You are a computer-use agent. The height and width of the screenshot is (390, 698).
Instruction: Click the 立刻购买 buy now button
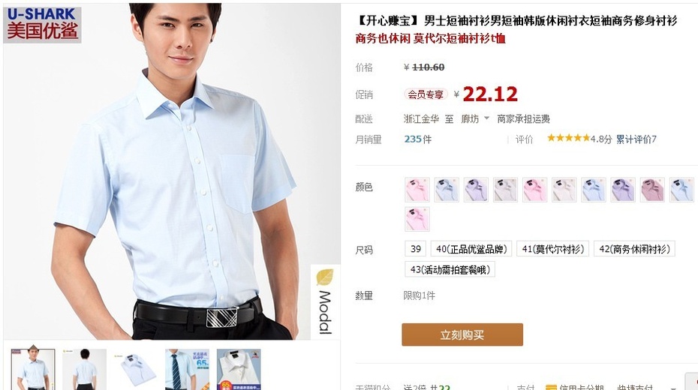(462, 334)
